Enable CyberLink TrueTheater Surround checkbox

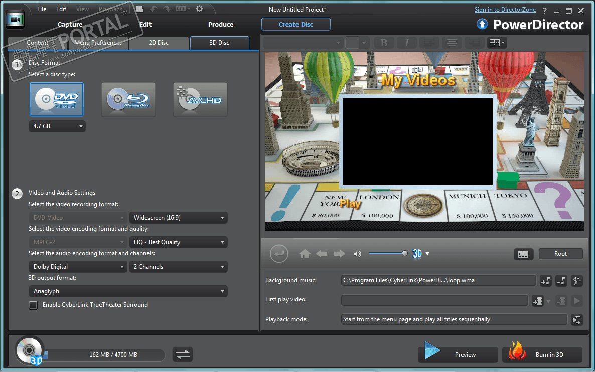[34, 305]
